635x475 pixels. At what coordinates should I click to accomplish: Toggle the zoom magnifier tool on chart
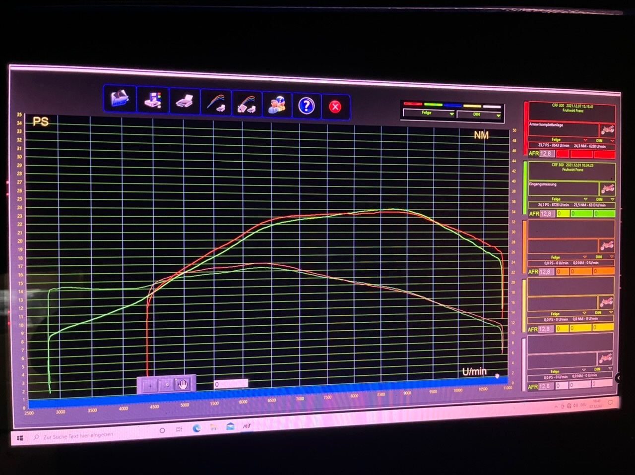[x=167, y=384]
